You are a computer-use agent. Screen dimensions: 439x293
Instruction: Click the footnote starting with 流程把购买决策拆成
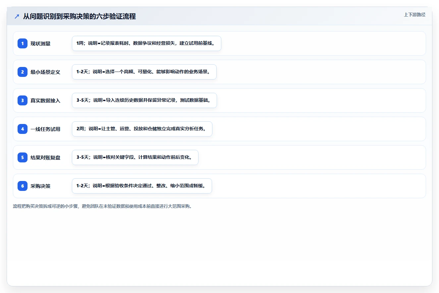point(102,206)
